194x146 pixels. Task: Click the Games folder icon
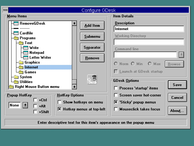[x=21, y=72]
